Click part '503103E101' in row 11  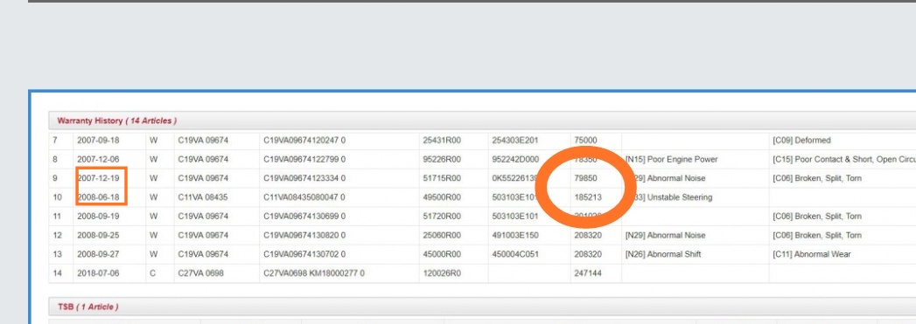tap(515, 217)
